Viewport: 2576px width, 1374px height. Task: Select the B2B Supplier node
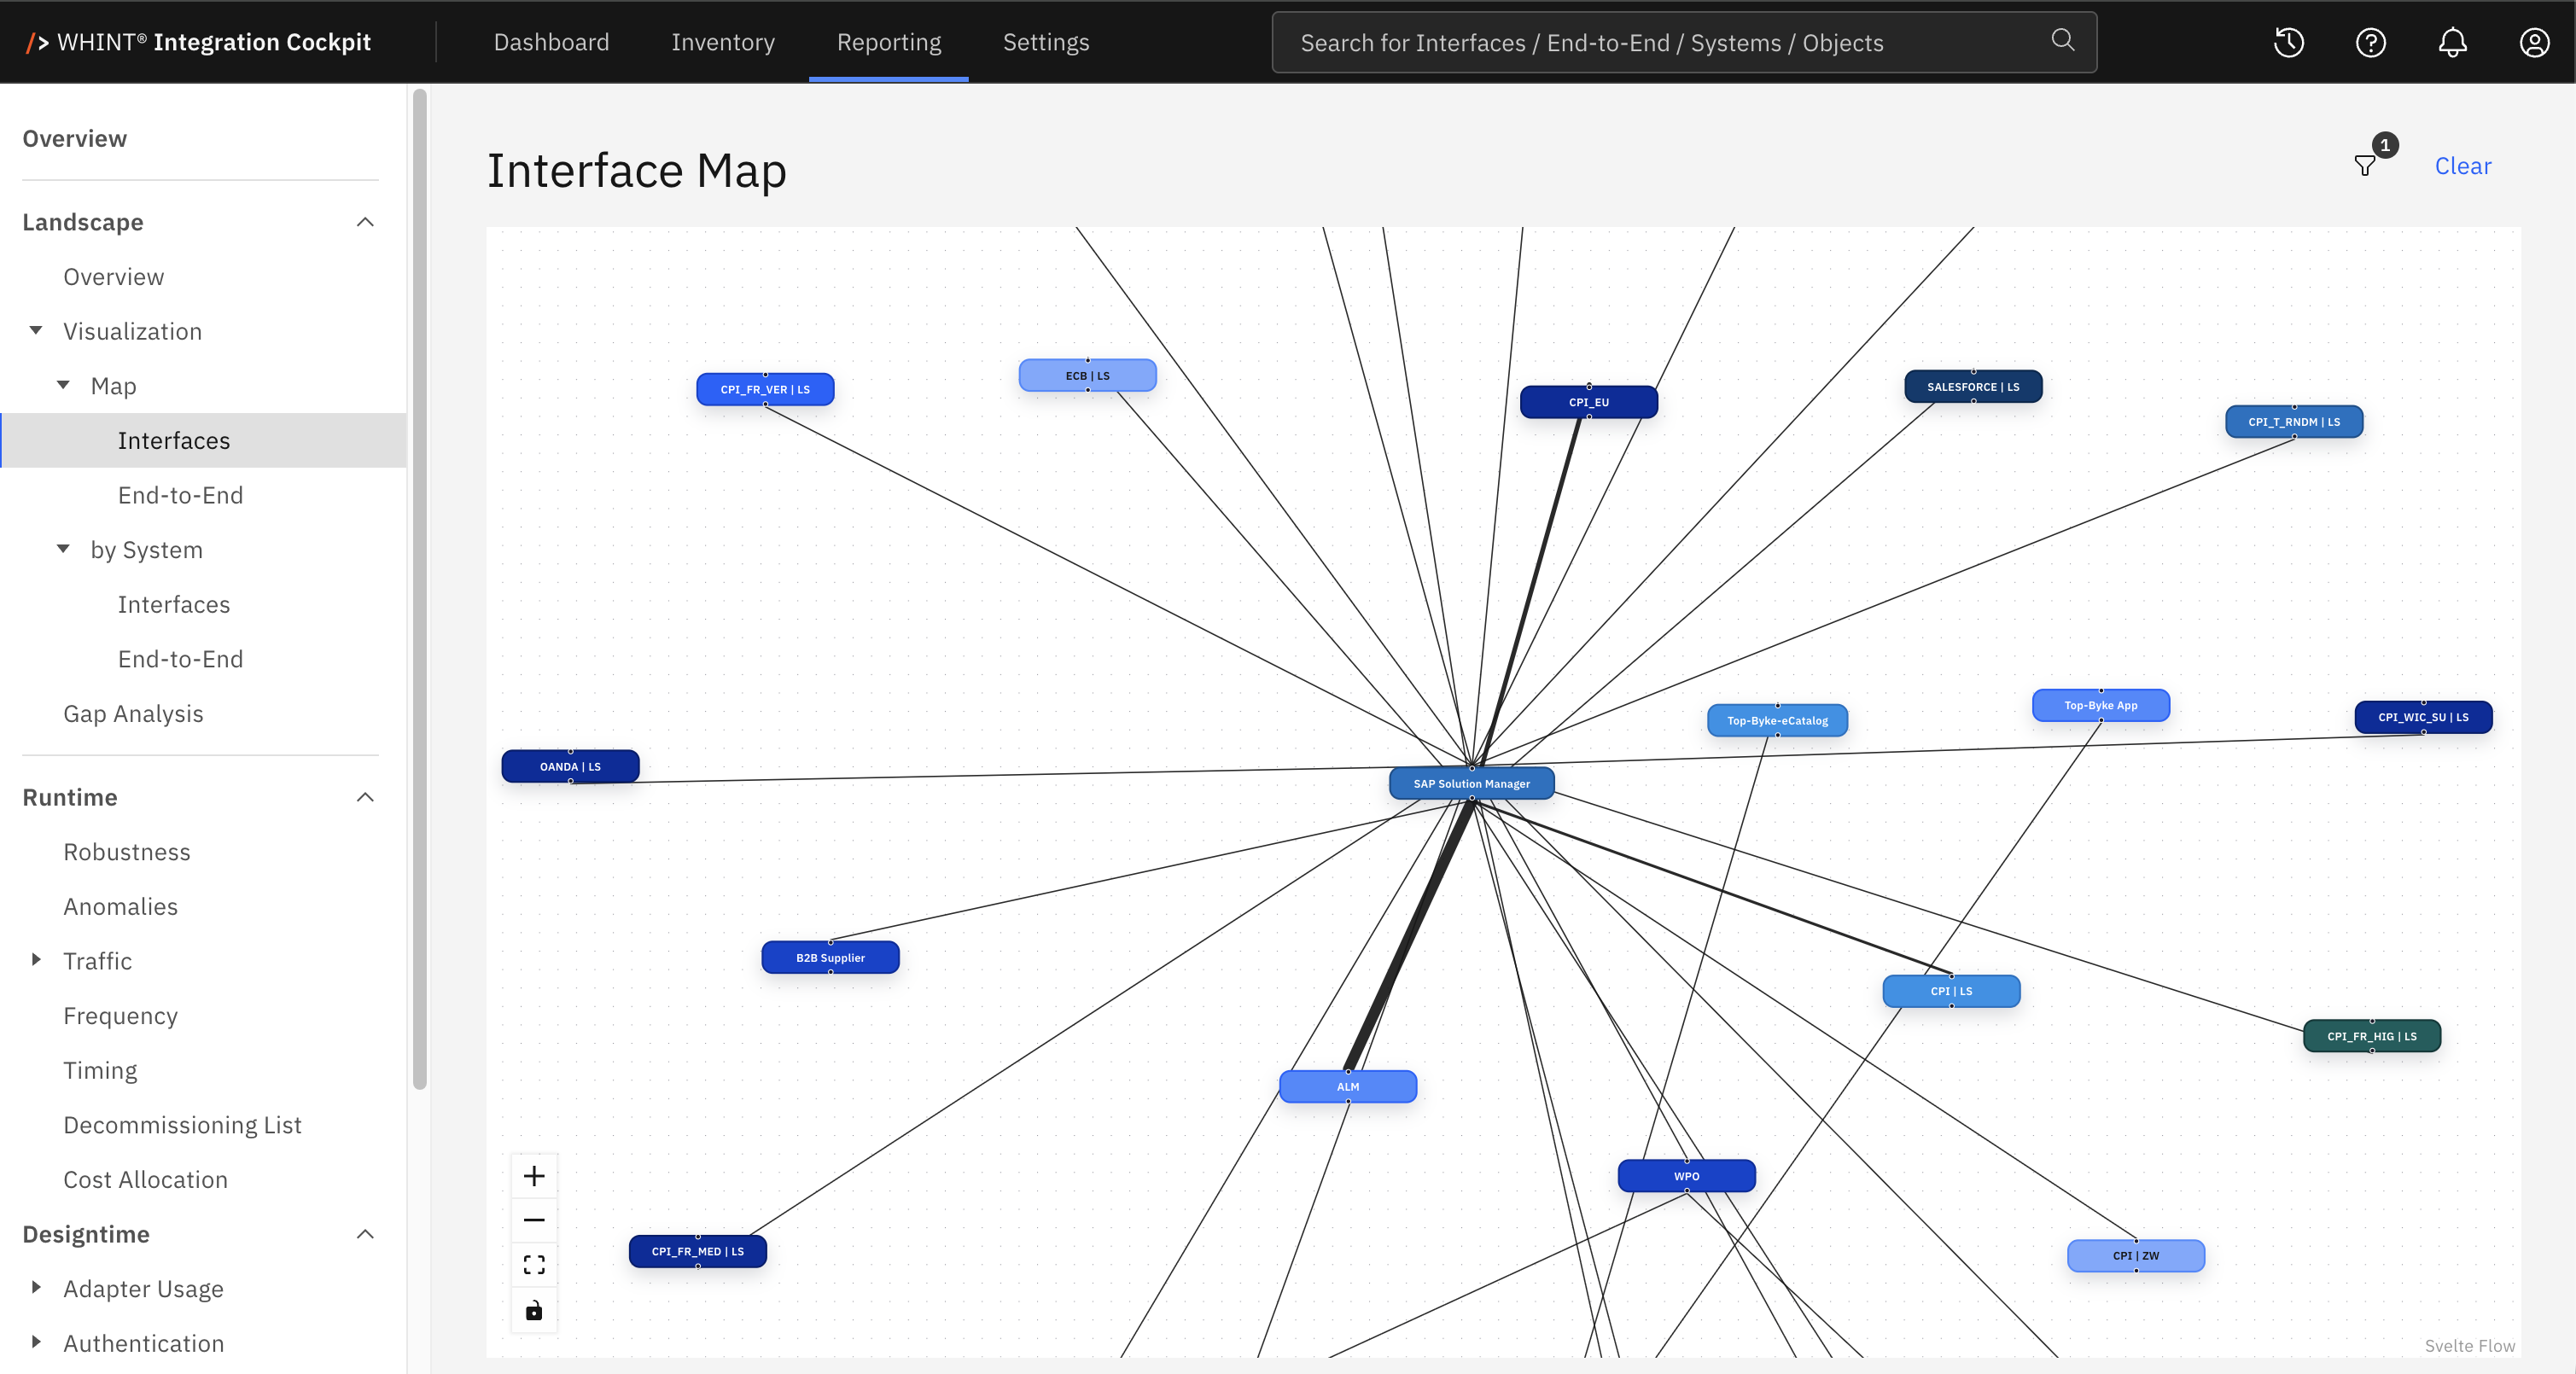[x=830, y=957]
